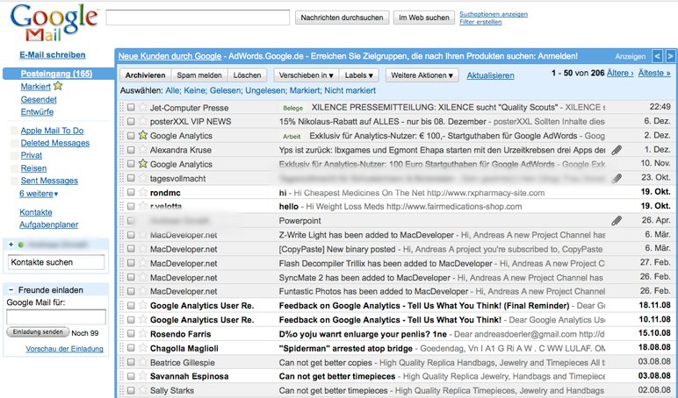Screen dimensions: 678x398
Task: Go to Ältere messages page
Action: pyautogui.click(x=620, y=73)
